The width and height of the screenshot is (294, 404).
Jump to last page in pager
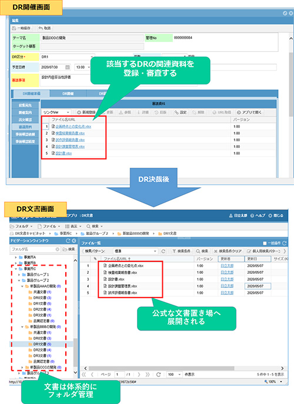click(148, 375)
